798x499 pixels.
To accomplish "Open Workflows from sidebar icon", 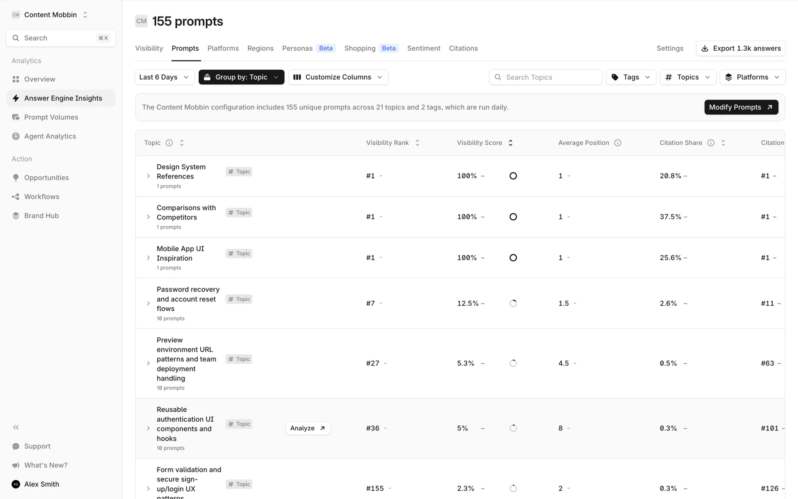I will 16,197.
